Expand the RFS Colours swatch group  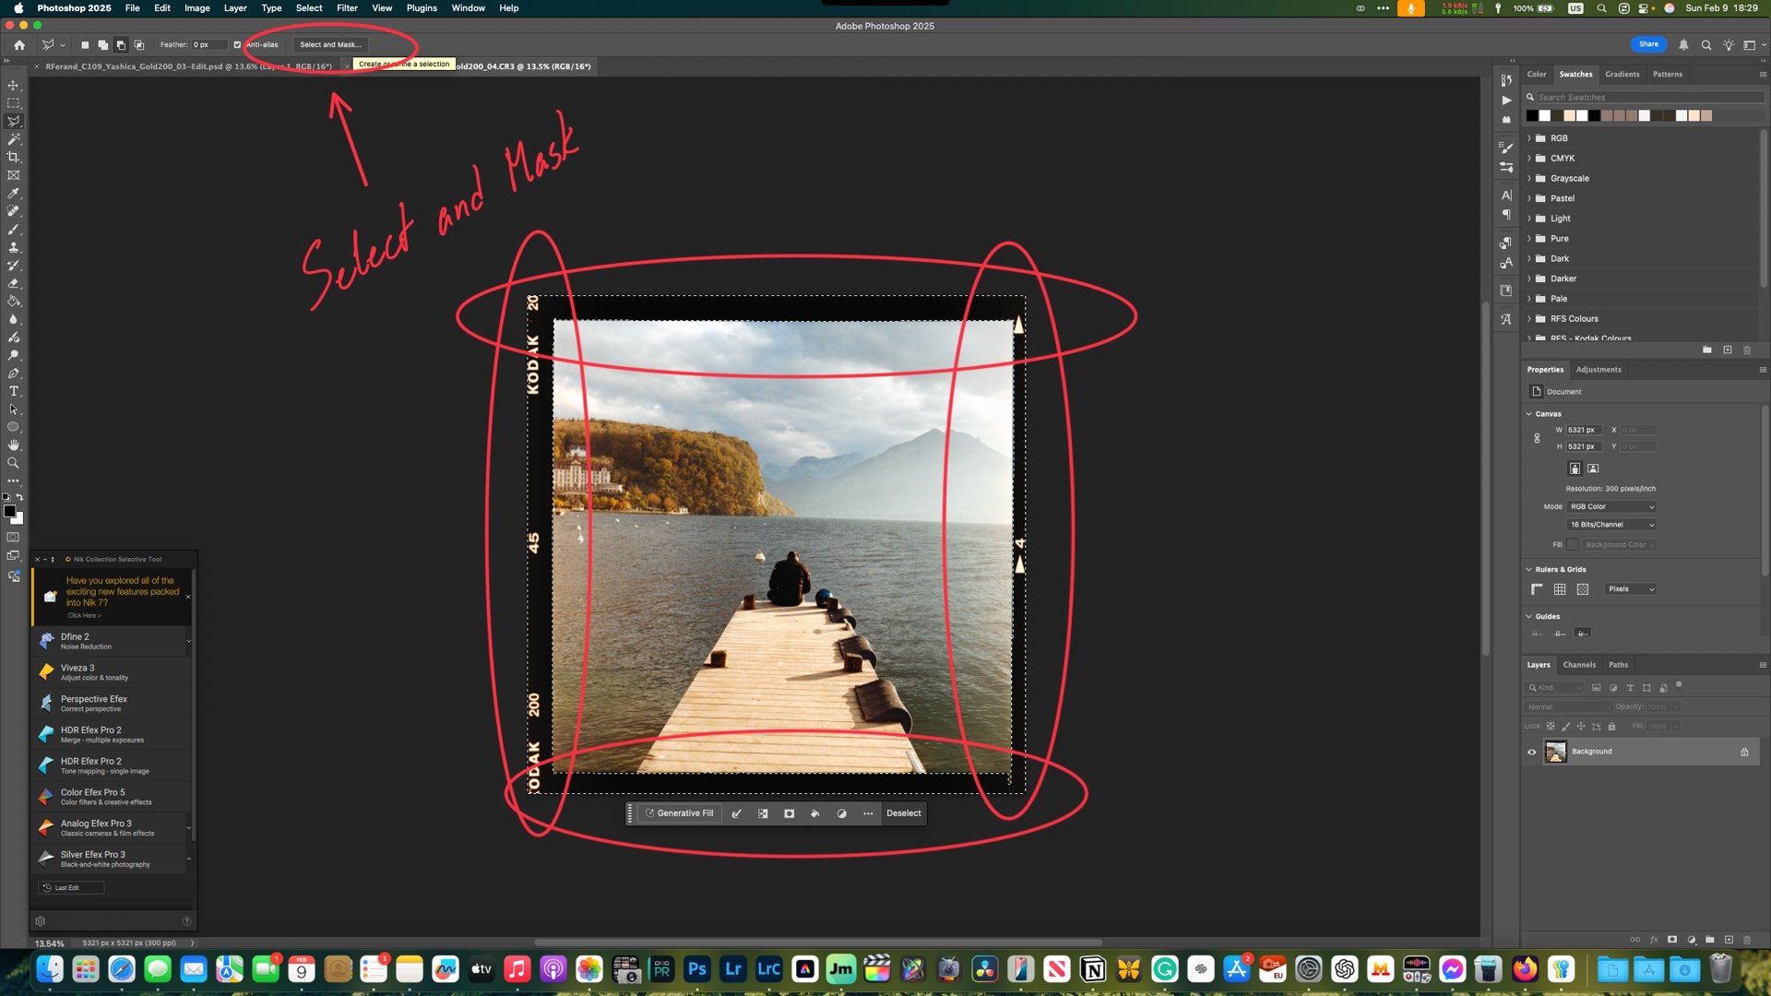pos(1529,318)
